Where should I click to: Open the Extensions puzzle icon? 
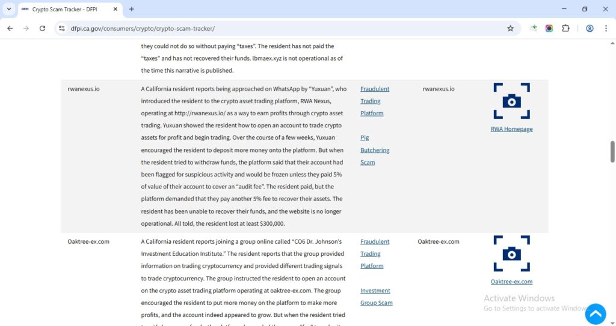565,28
